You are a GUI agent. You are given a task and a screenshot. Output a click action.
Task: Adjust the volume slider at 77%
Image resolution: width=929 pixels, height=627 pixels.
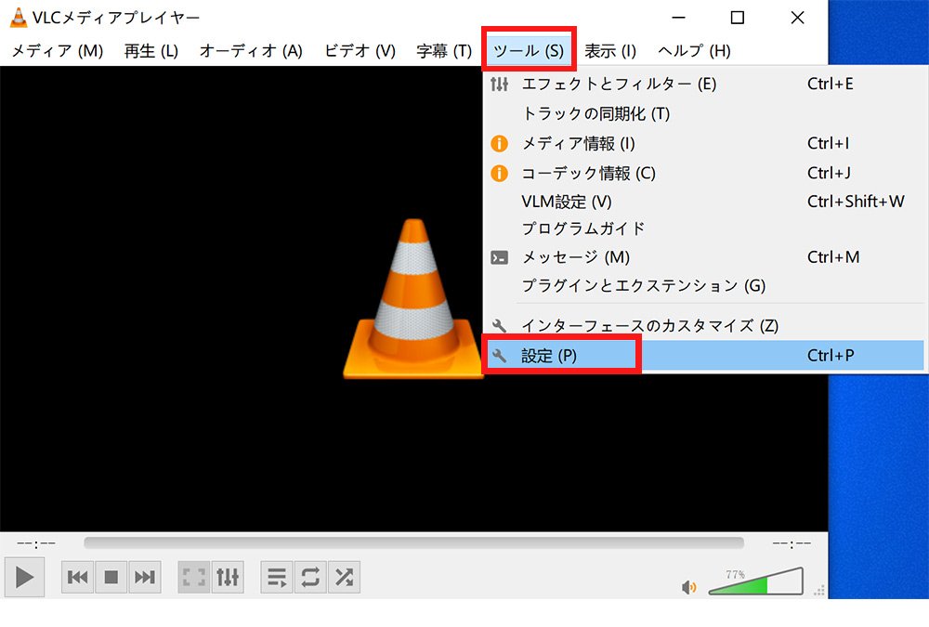(x=756, y=581)
